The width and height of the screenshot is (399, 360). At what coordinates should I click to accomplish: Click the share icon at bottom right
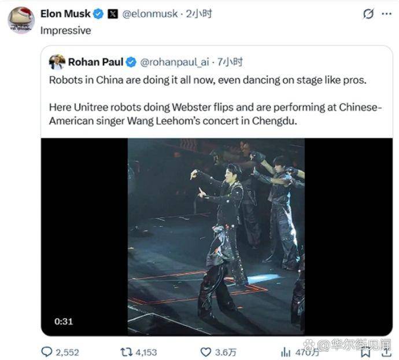[386, 351]
